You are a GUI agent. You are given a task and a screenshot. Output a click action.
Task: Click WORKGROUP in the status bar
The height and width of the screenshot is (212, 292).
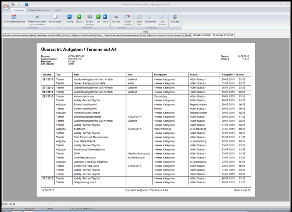8,209
